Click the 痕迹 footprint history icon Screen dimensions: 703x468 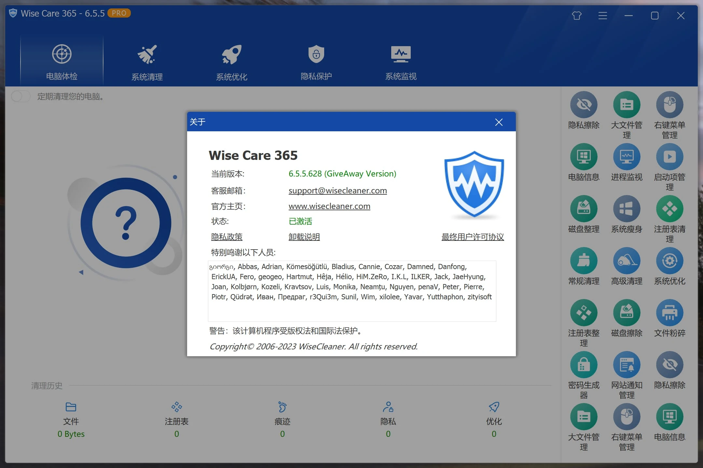[x=282, y=407]
